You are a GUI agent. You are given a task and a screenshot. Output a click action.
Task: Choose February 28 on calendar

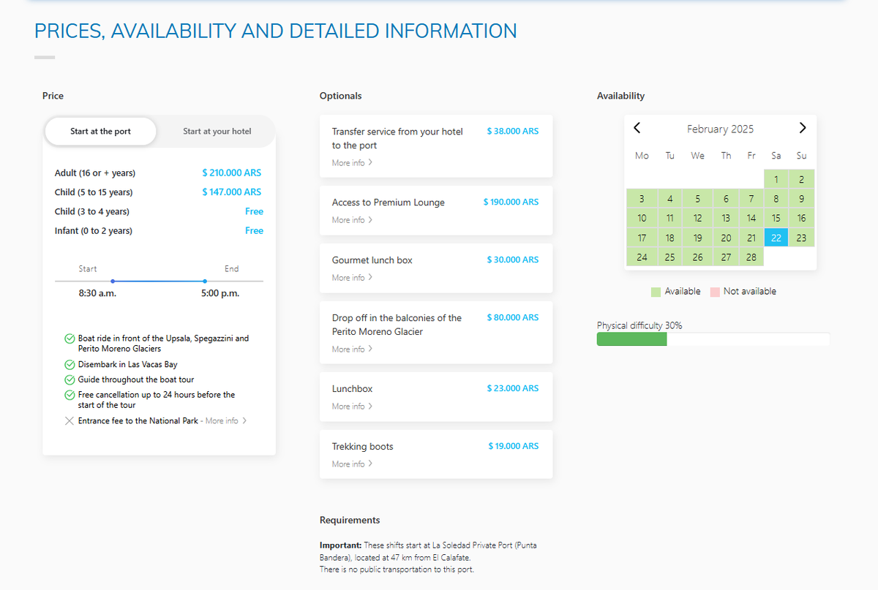(x=751, y=257)
